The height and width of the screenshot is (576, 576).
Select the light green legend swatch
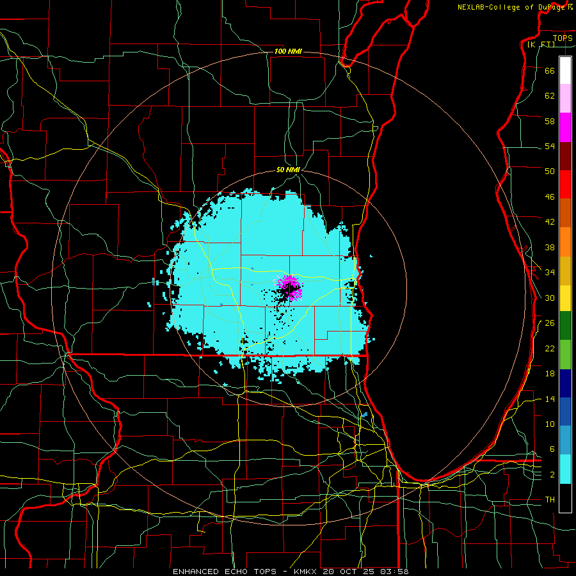tap(565, 355)
